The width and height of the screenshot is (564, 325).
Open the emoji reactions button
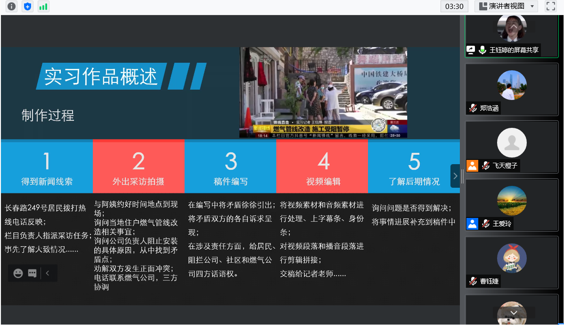coord(18,273)
